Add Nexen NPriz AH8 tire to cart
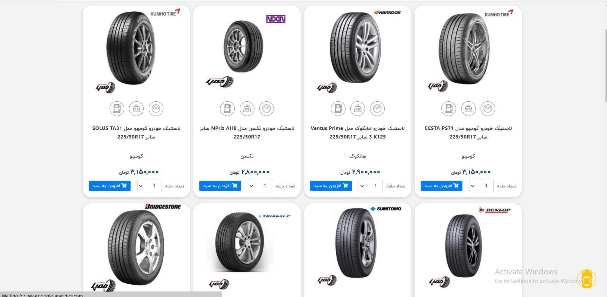The image size is (607, 297). pos(220,186)
